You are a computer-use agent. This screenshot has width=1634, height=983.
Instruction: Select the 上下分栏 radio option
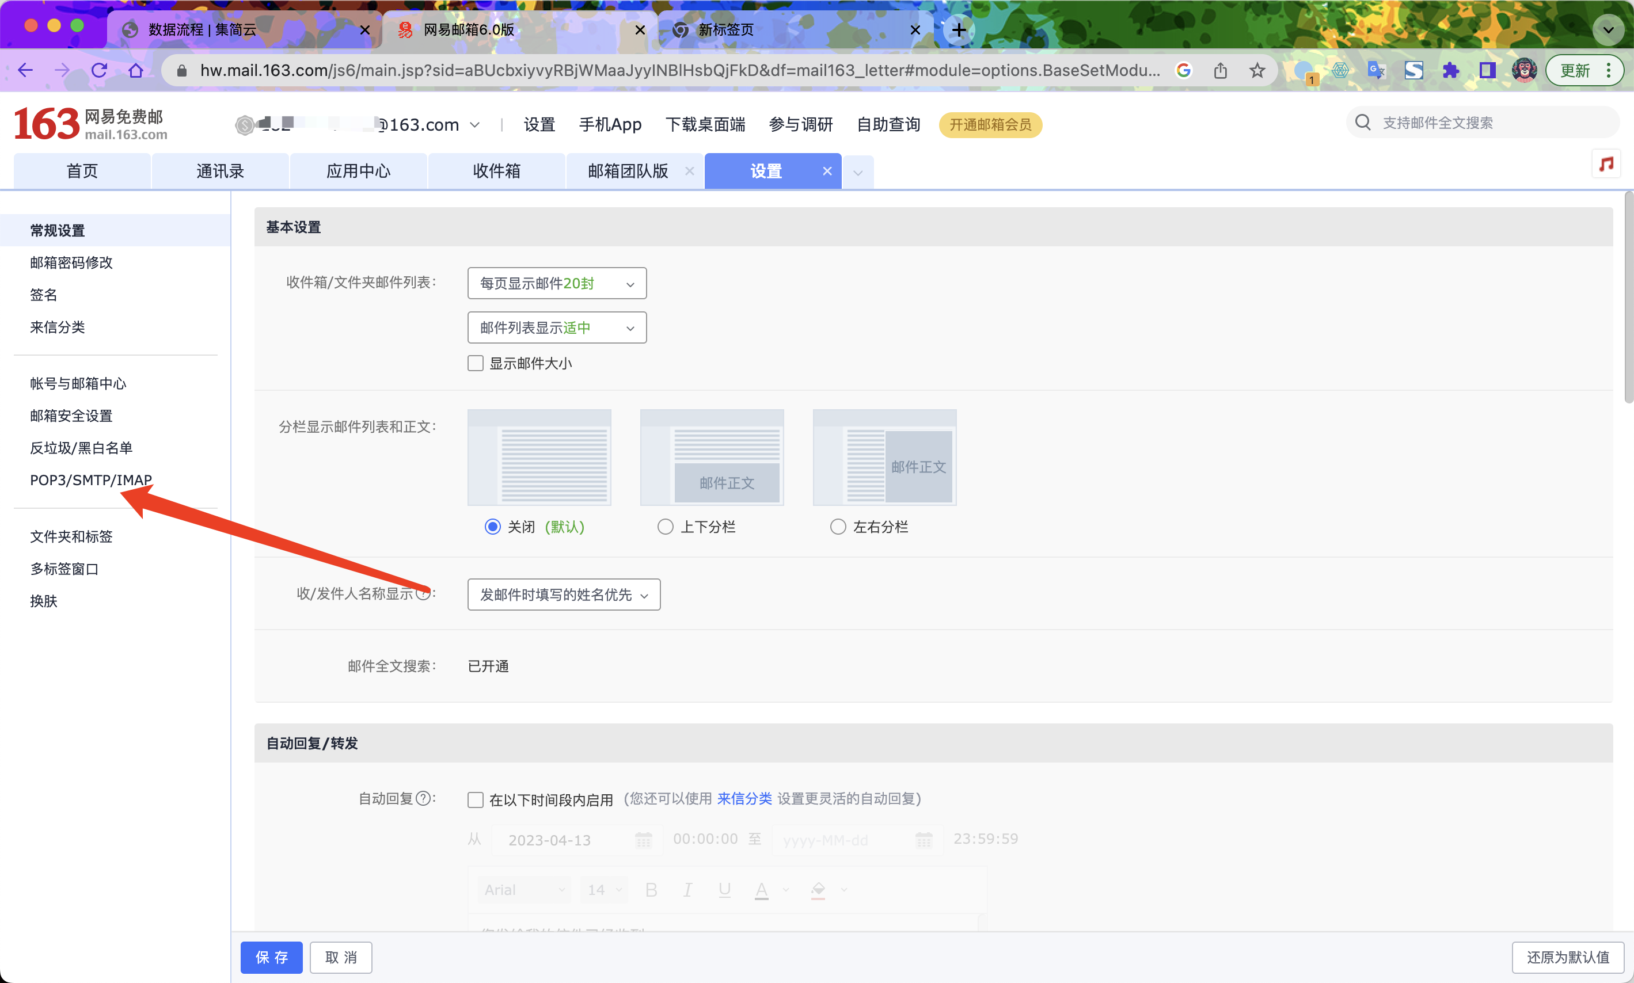[665, 527]
